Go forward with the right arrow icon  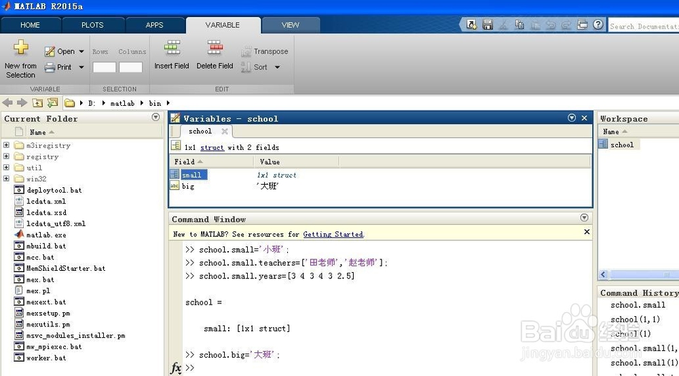coord(22,102)
